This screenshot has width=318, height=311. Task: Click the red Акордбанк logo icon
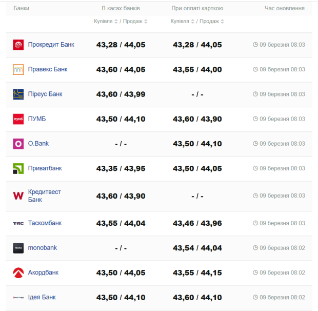pos(18,273)
